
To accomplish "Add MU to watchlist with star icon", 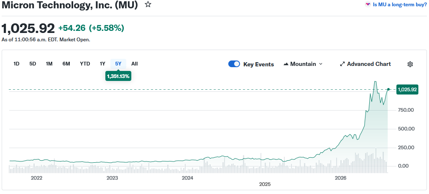I will coord(148,4).
